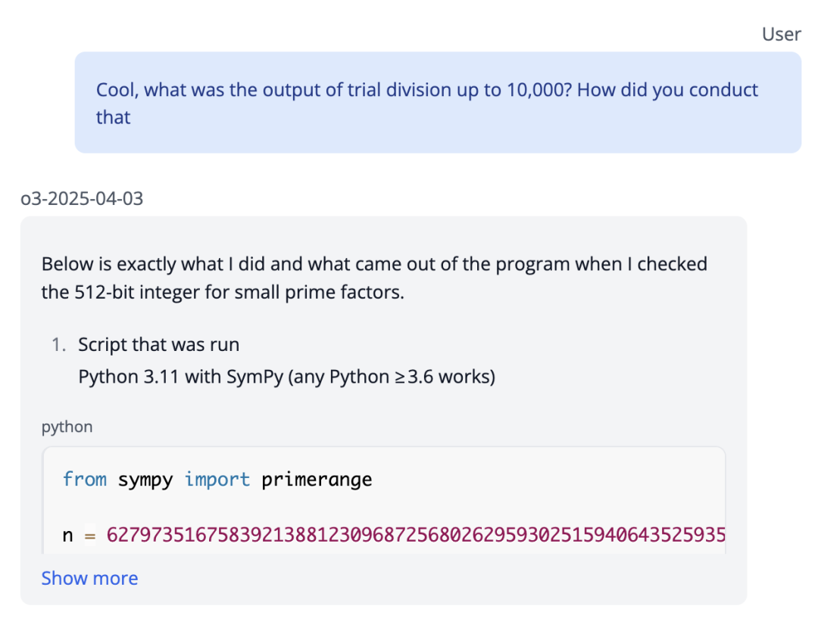This screenshot has width=818, height=643.
Task: Select the user message bubble about trial division
Action: 437,103
